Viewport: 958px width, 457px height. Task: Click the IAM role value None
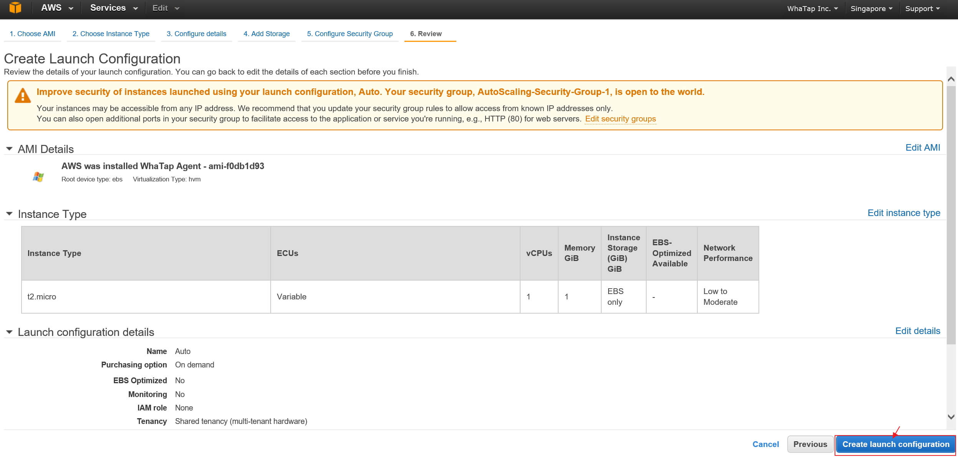tap(184, 408)
